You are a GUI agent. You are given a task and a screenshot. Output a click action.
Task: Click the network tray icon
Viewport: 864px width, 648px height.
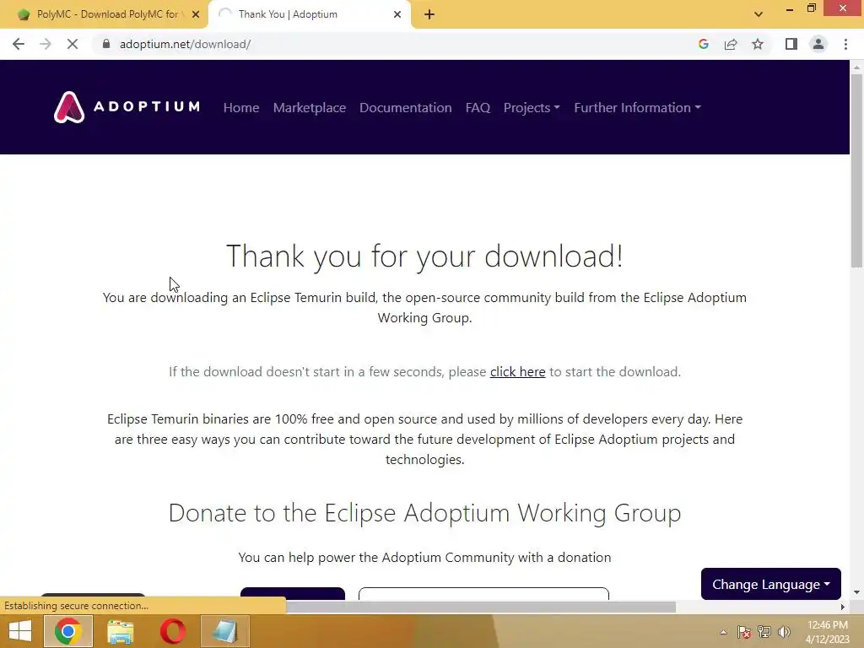(x=764, y=632)
